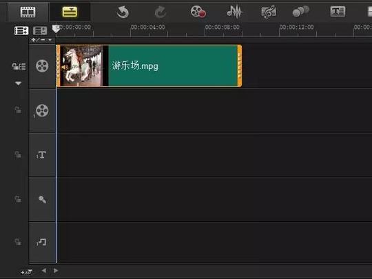Click the playhead marker at timeline start
372x279 pixels.
(x=56, y=29)
